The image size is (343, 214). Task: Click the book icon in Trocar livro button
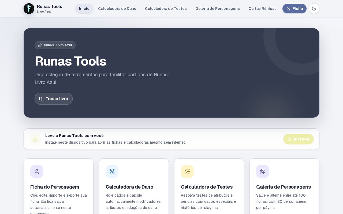click(41, 99)
